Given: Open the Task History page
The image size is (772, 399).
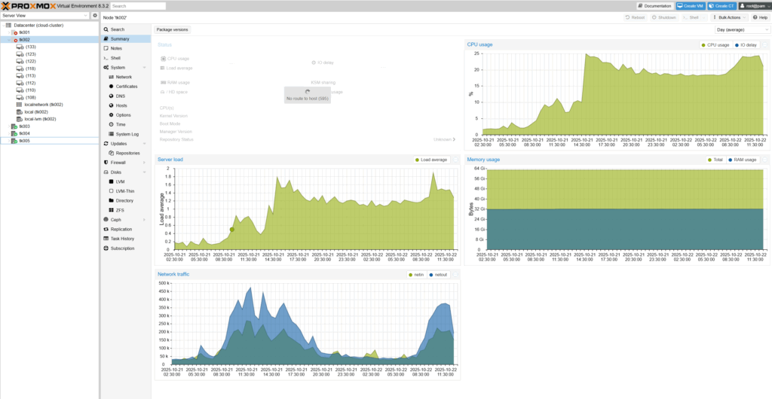Looking at the screenshot, I should (122, 239).
